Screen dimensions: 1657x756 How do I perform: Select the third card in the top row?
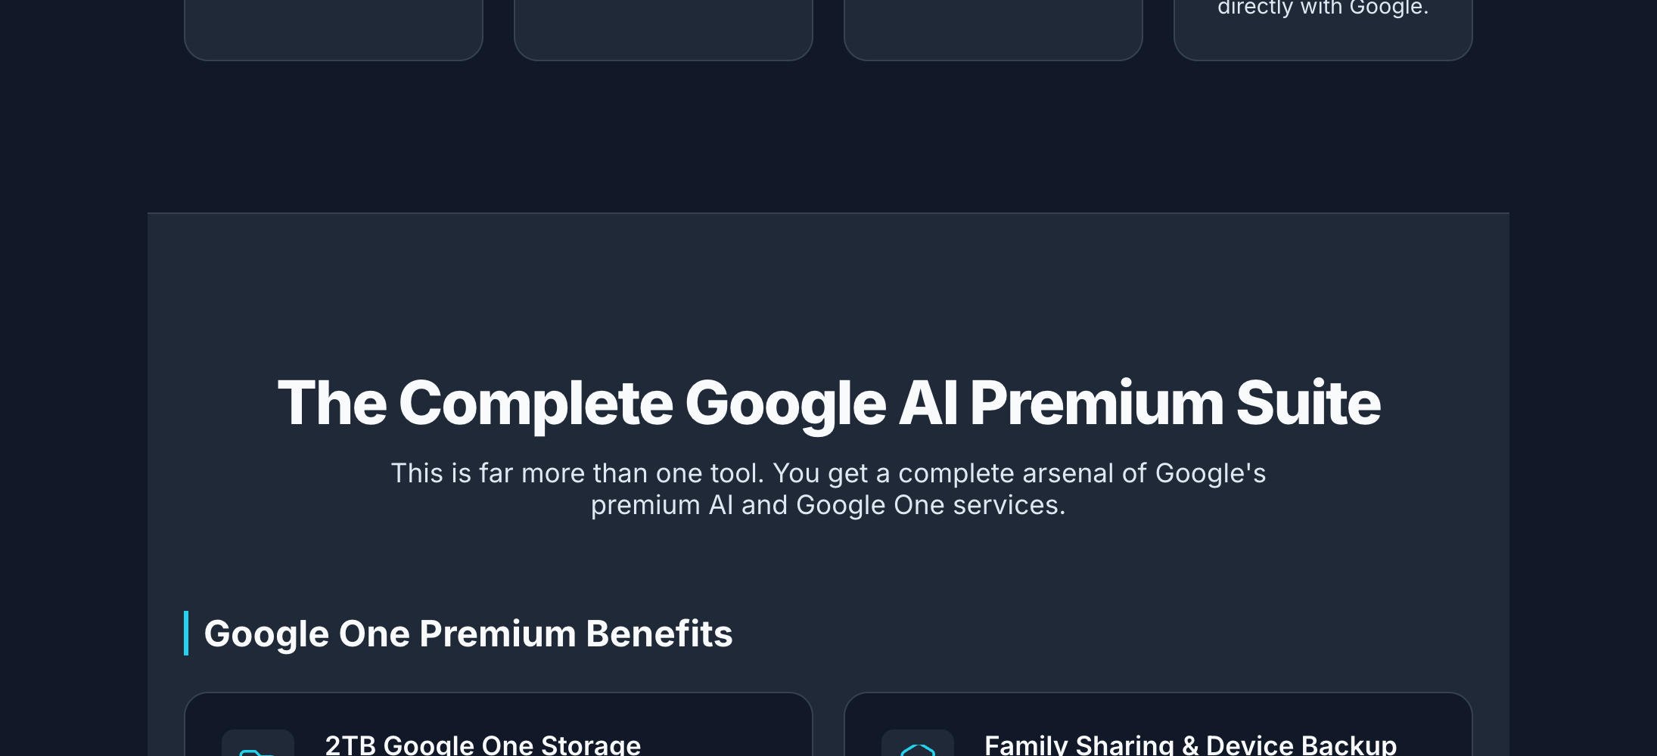pos(993,29)
